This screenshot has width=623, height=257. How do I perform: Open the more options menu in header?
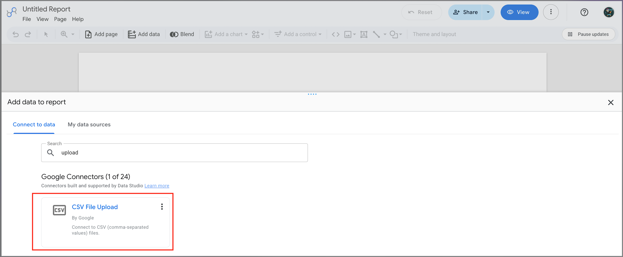click(551, 12)
